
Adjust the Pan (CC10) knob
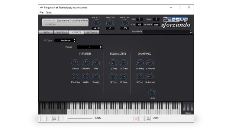[110, 23]
